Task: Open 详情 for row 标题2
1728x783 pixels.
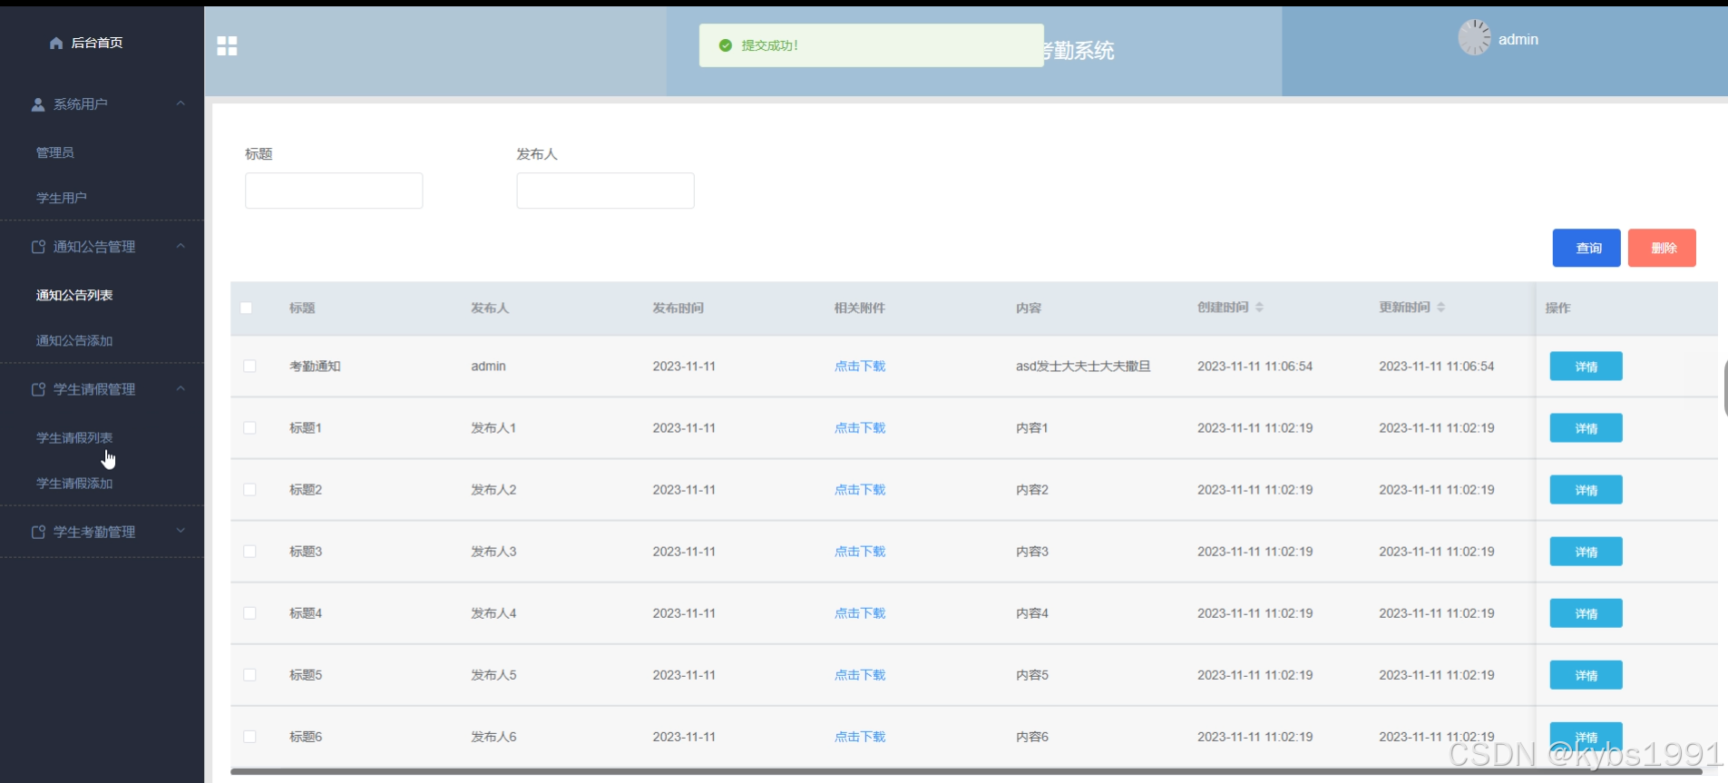Action: (x=1586, y=490)
